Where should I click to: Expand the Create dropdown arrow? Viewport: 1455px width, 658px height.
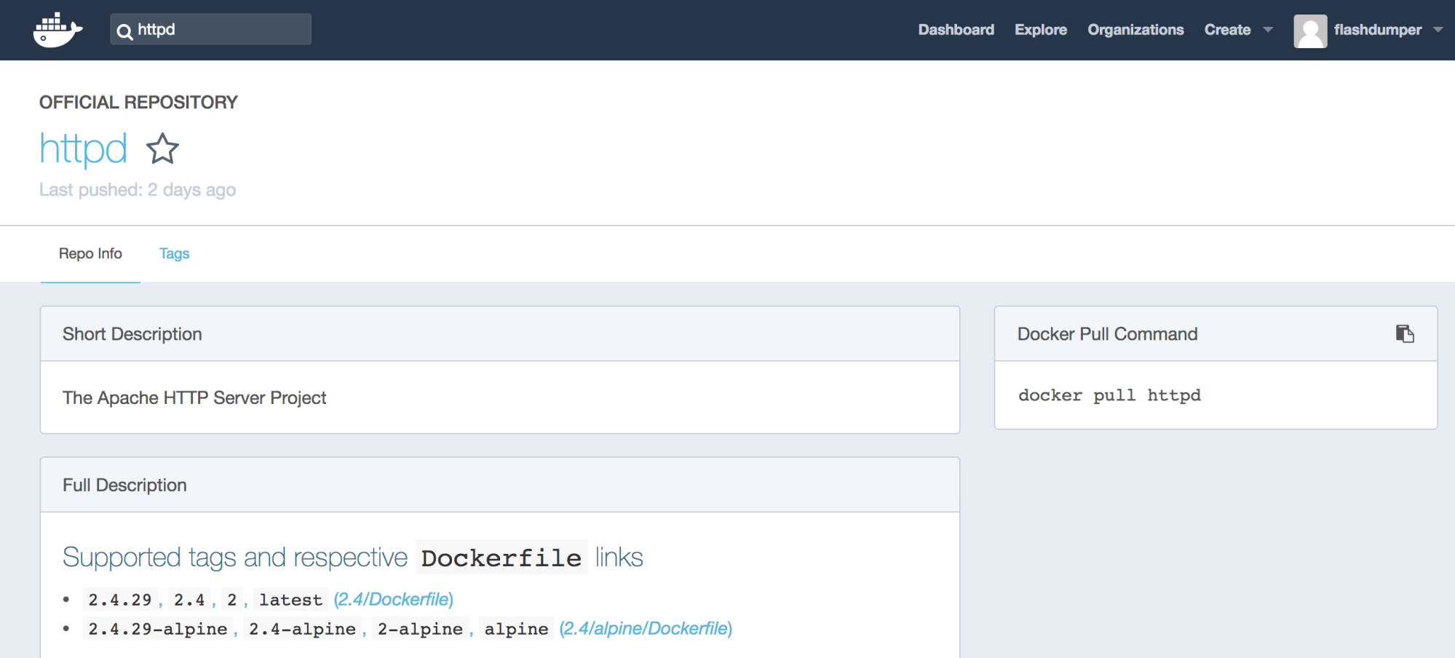pyautogui.click(x=1268, y=30)
